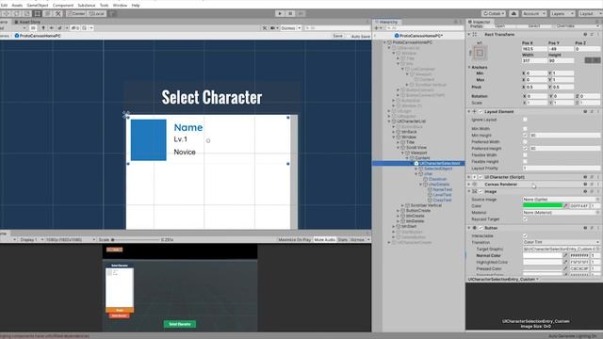Open the Tools menu

pyautogui.click(x=104, y=6)
